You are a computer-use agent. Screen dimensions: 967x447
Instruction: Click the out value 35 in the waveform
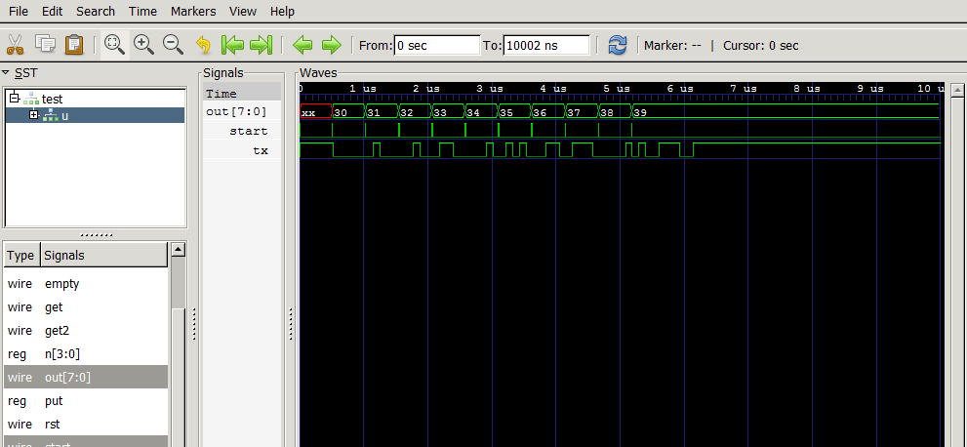coord(506,113)
